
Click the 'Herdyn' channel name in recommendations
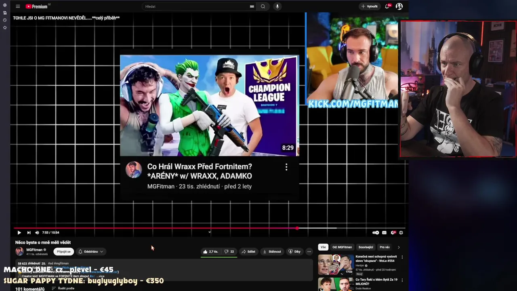pos(359,266)
